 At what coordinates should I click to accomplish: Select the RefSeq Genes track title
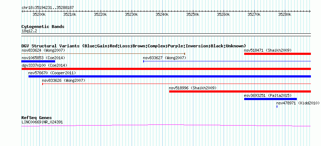37,118
